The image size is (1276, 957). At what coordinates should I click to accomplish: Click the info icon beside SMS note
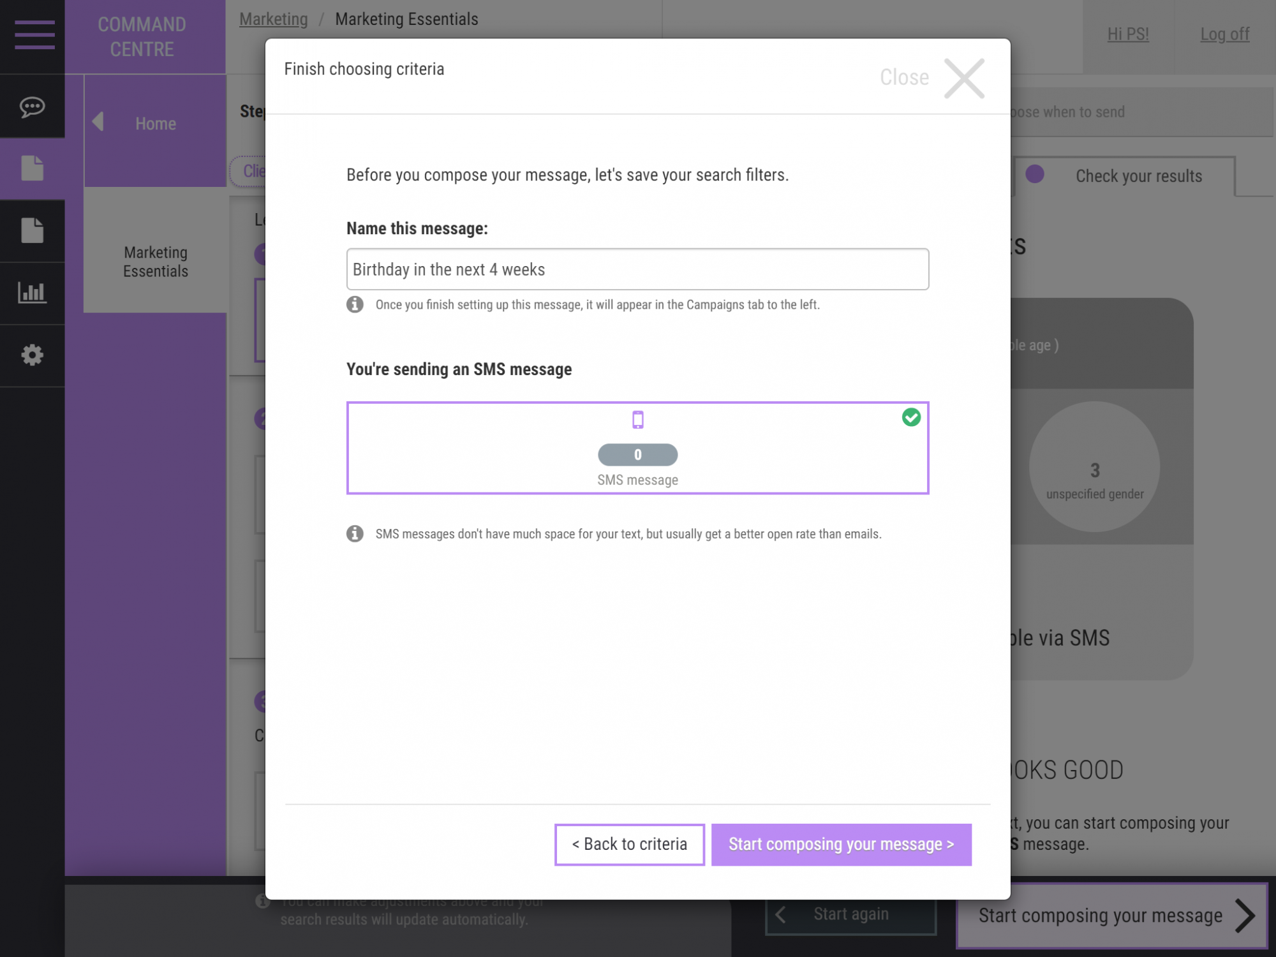point(355,533)
